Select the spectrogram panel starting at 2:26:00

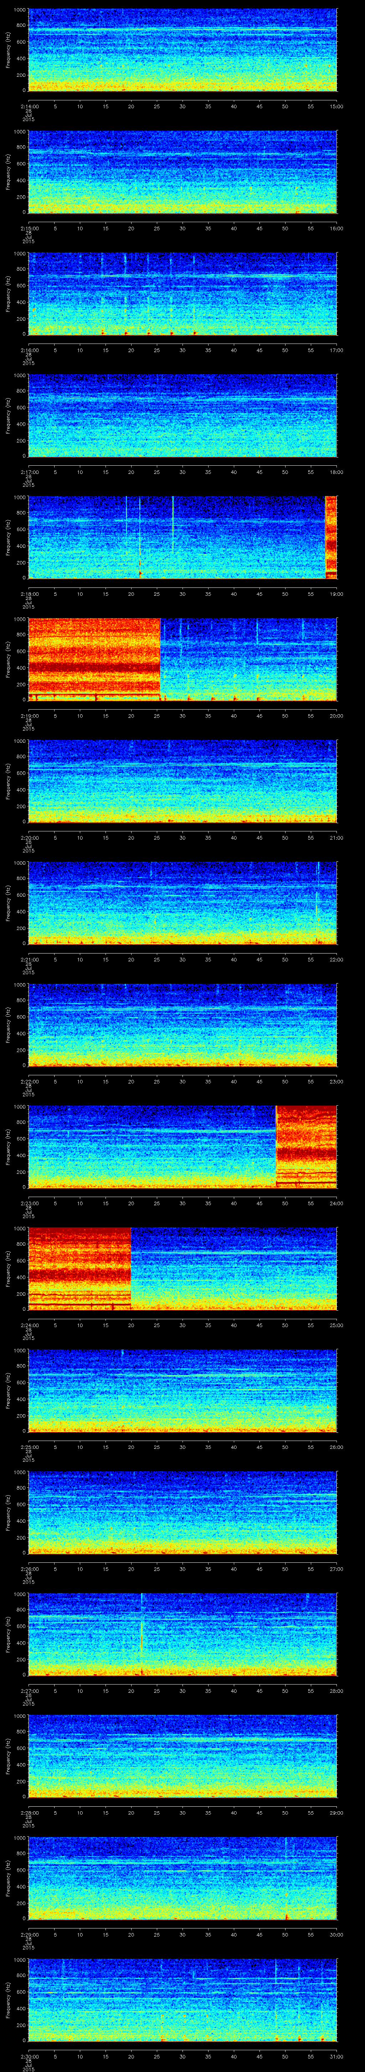(x=182, y=1512)
